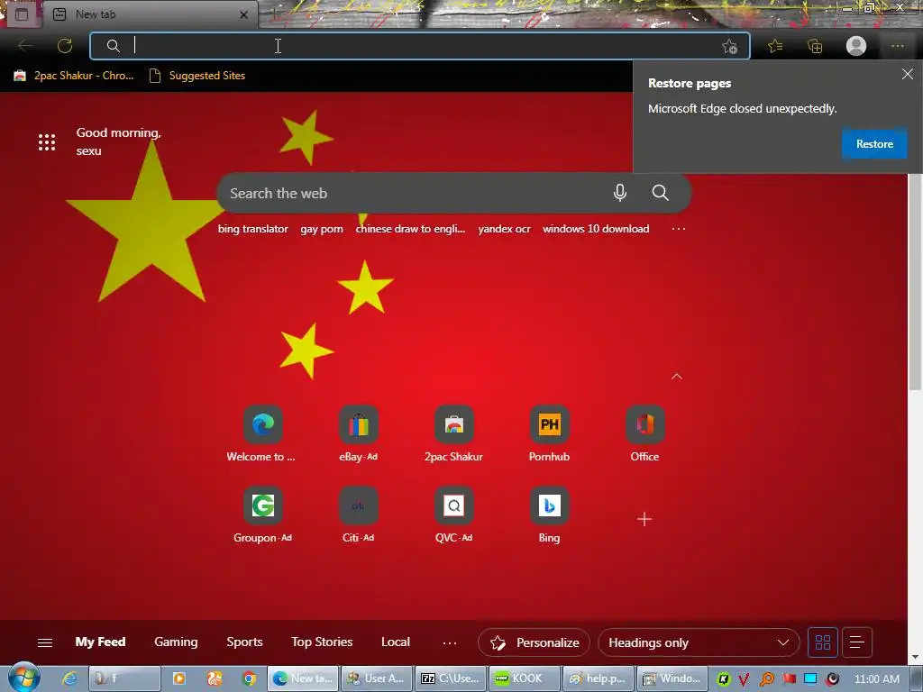This screenshot has height=692, width=923.
Task: Add a new quick link with plus icon
Action: [644, 519]
